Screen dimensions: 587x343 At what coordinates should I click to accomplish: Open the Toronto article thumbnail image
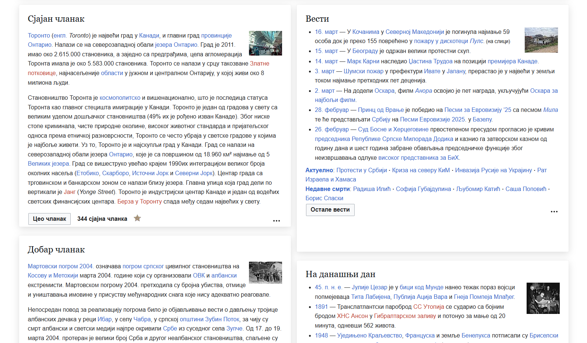pyautogui.click(x=266, y=43)
